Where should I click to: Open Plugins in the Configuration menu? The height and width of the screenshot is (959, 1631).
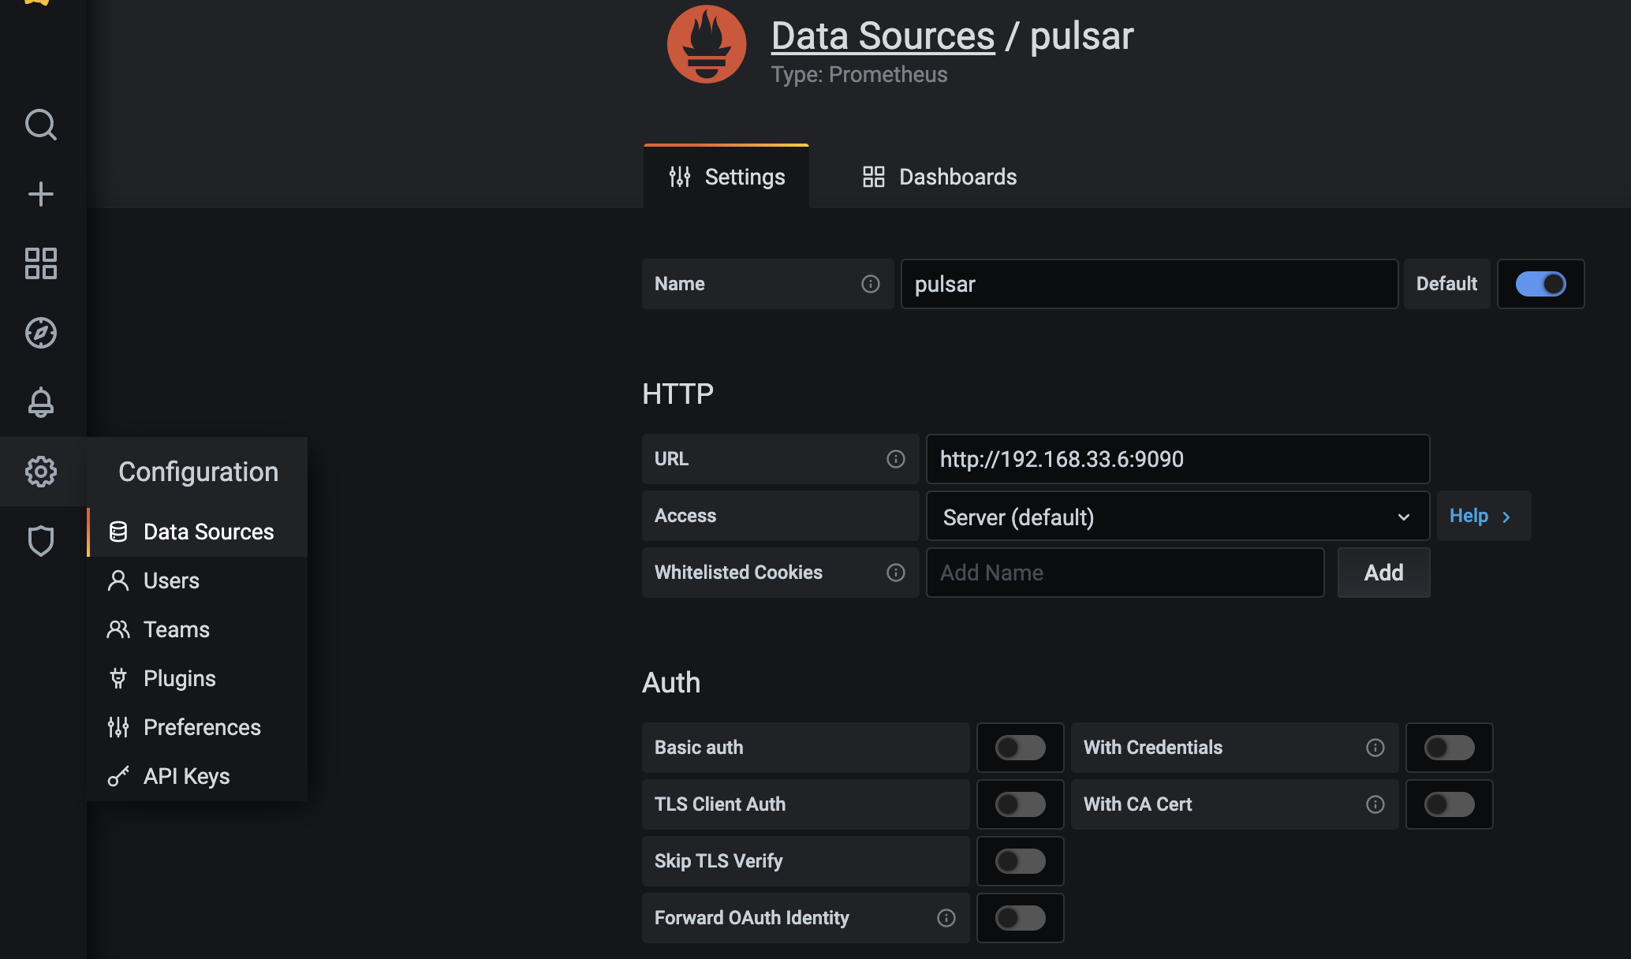pyautogui.click(x=197, y=678)
